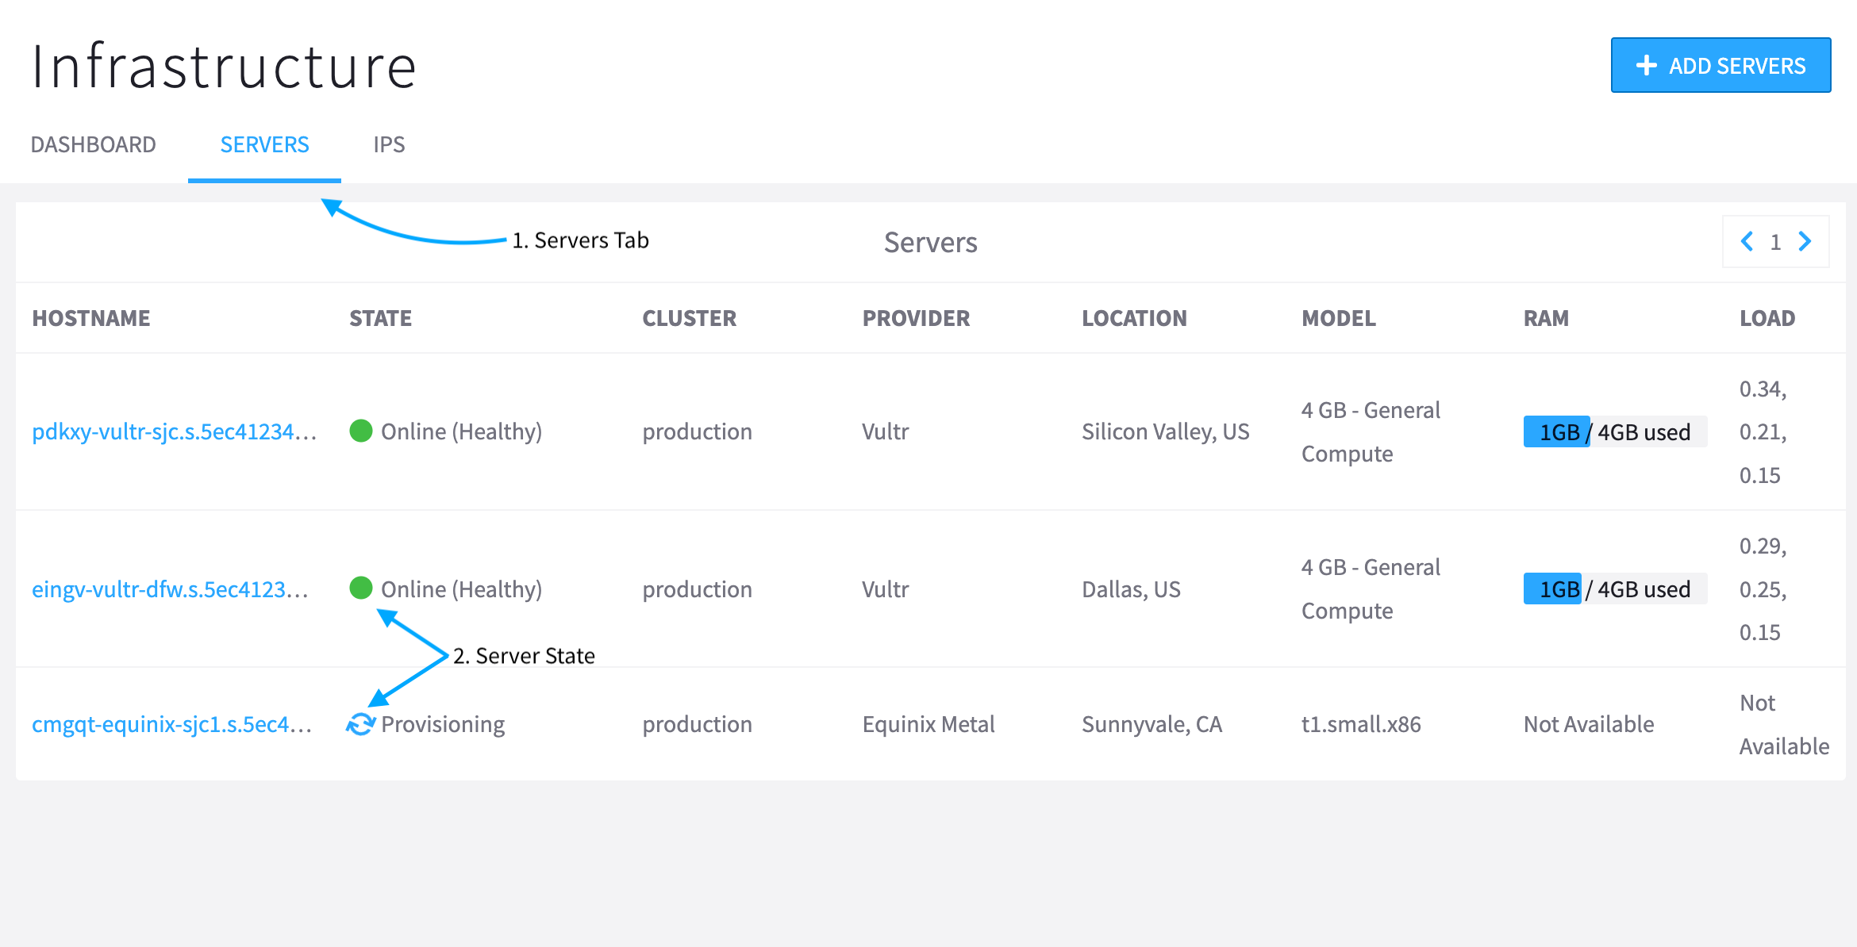Select the Servers tab
1857x947 pixels.
(264, 144)
